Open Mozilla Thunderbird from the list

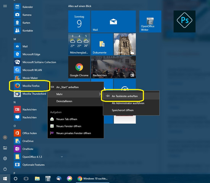pos(31,94)
